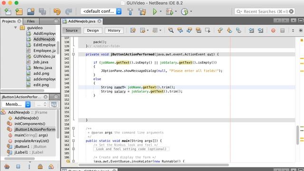
Task: Open the Members filter dropdown
Action: coord(16,104)
